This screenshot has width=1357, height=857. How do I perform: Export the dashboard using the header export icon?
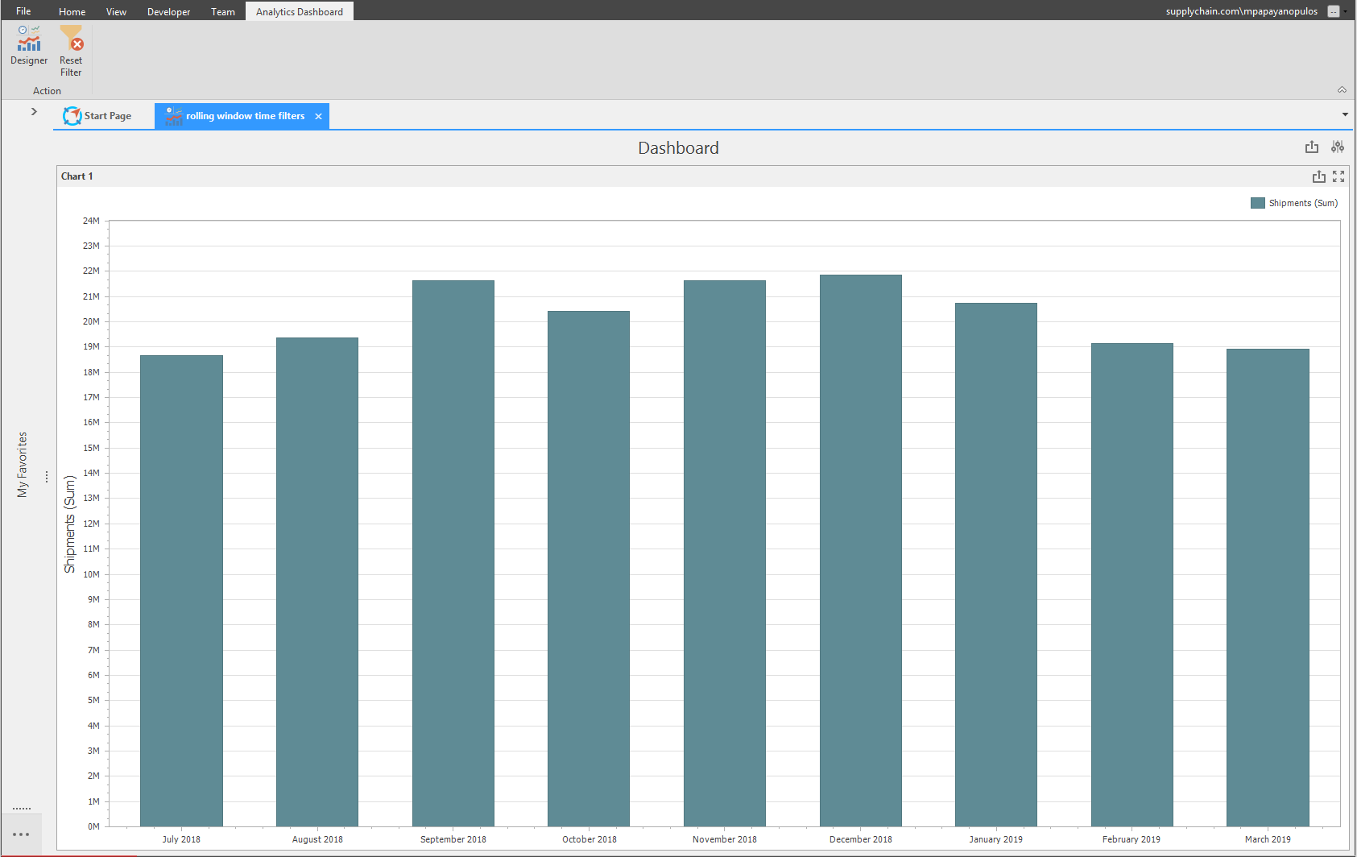coord(1312,147)
